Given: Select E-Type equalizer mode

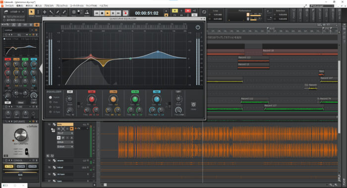Looking at the screenshot, I should coord(51,107).
